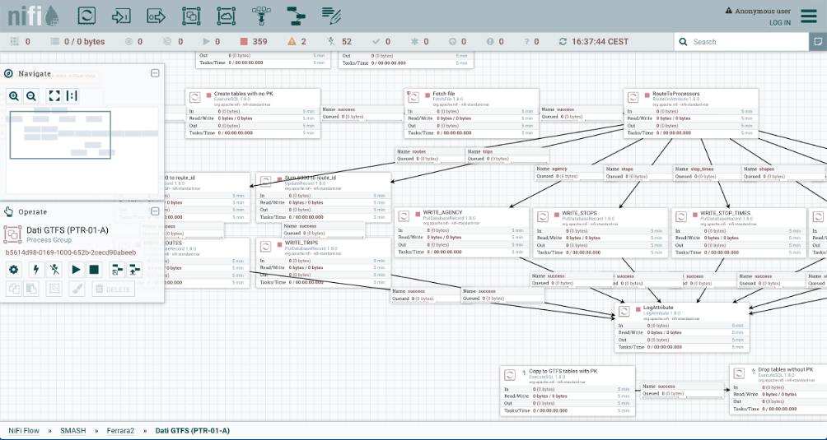
Task: Select the Template tool
Action: pyautogui.click(x=296, y=16)
